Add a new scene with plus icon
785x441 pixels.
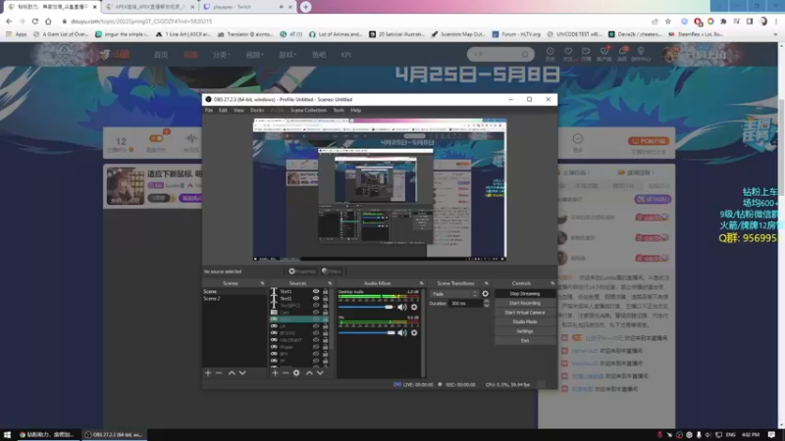pos(208,373)
